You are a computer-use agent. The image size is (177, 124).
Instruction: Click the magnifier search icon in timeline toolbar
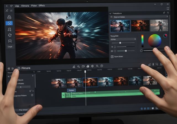click(x=79, y=66)
